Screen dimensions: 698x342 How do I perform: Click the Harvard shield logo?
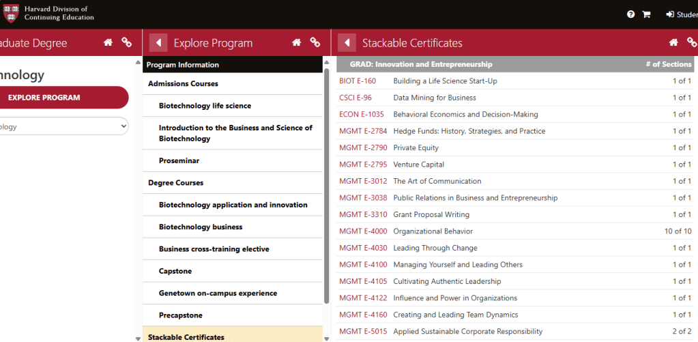coord(12,13)
